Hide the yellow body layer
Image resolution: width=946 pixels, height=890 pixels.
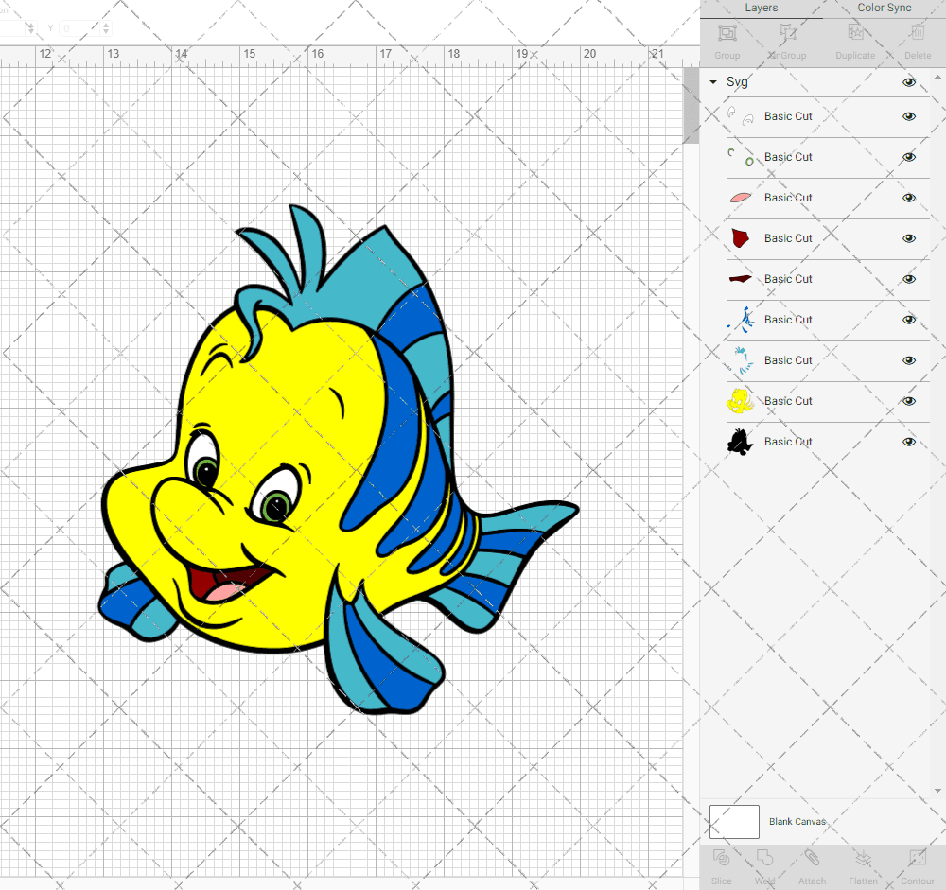(x=909, y=401)
